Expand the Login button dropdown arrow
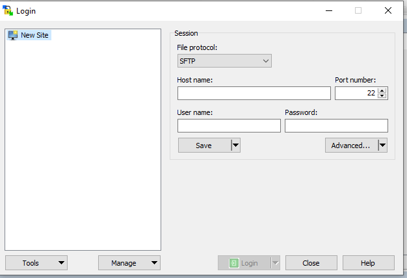Image resolution: width=407 pixels, height=278 pixels. click(x=276, y=263)
